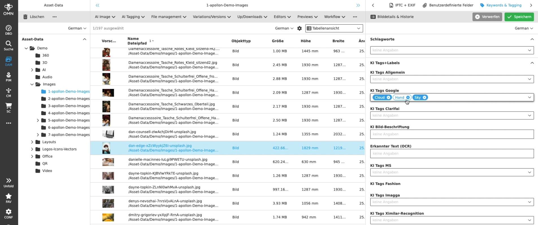Click the KI Bild-Beschriftung input field
The width and height of the screenshot is (538, 225).
[452, 134]
